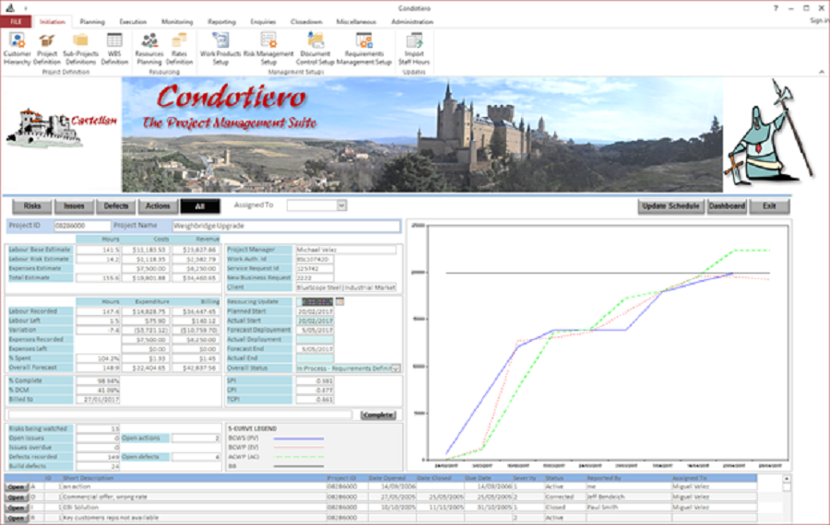Click the application icon in title bar

(10, 7)
